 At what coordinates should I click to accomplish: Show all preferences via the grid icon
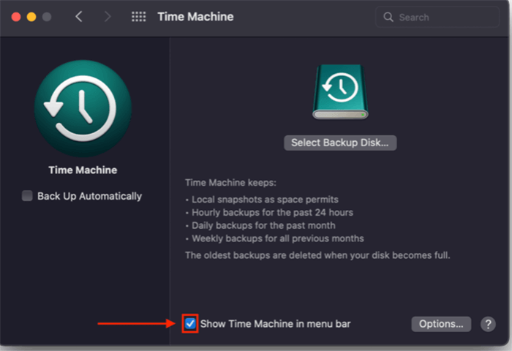pyautogui.click(x=138, y=16)
